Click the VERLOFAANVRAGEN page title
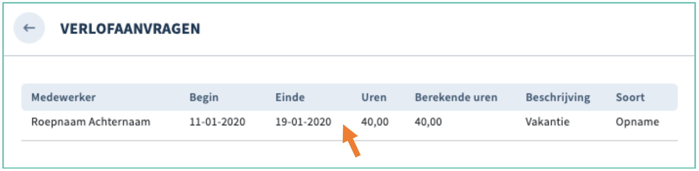 [130, 29]
